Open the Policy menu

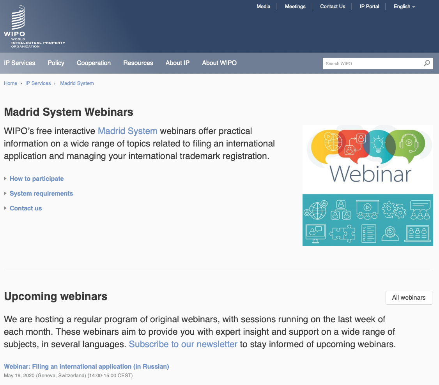pos(56,63)
